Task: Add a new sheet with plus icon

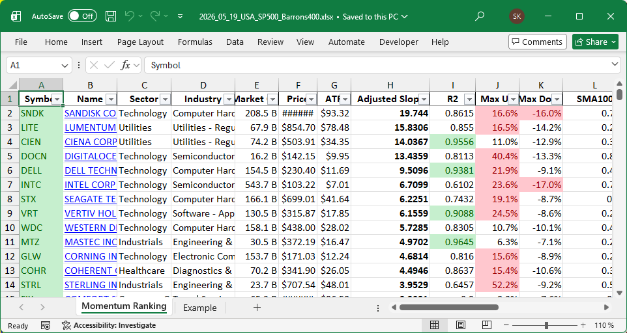Action: (257, 307)
